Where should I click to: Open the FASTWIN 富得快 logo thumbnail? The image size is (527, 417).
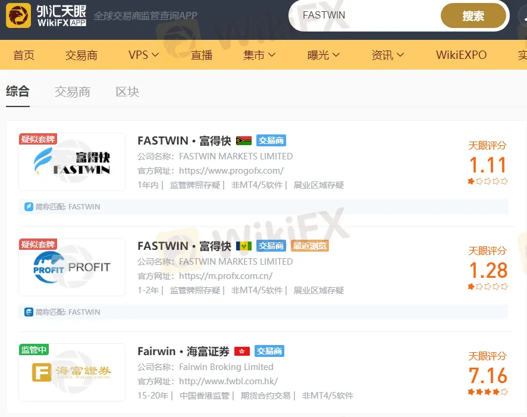click(x=72, y=162)
